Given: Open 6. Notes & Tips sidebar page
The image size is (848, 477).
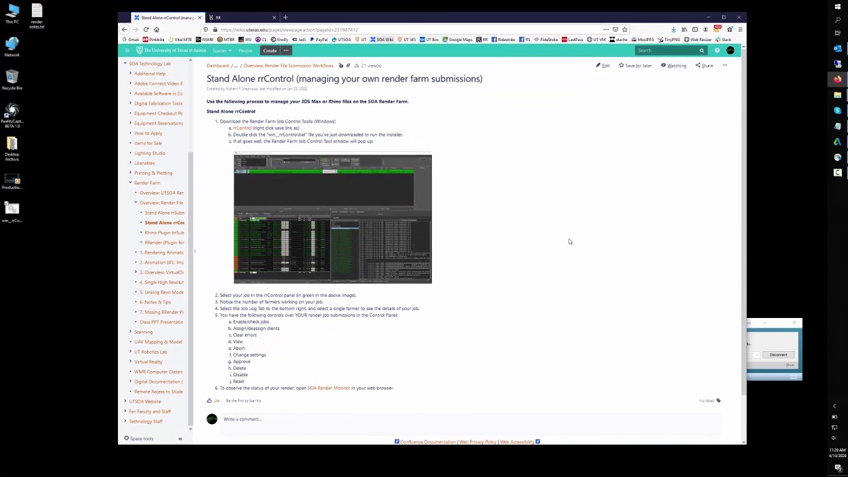Looking at the screenshot, I should point(155,302).
